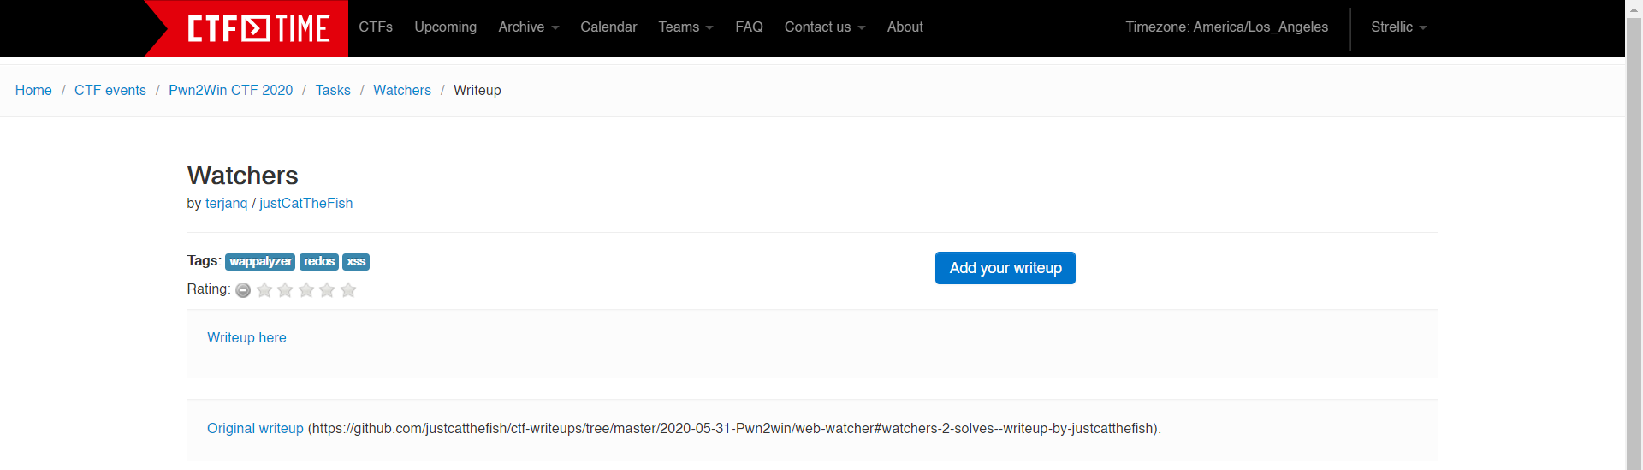Click the CTFtime logo
1643x470 pixels.
(x=257, y=28)
